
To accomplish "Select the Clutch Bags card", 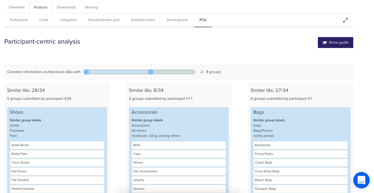I will [x=301, y=162].
